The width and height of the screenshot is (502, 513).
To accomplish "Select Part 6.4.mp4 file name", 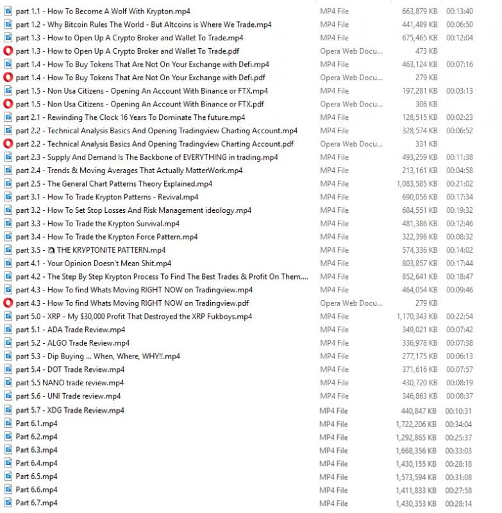I will click(x=37, y=463).
